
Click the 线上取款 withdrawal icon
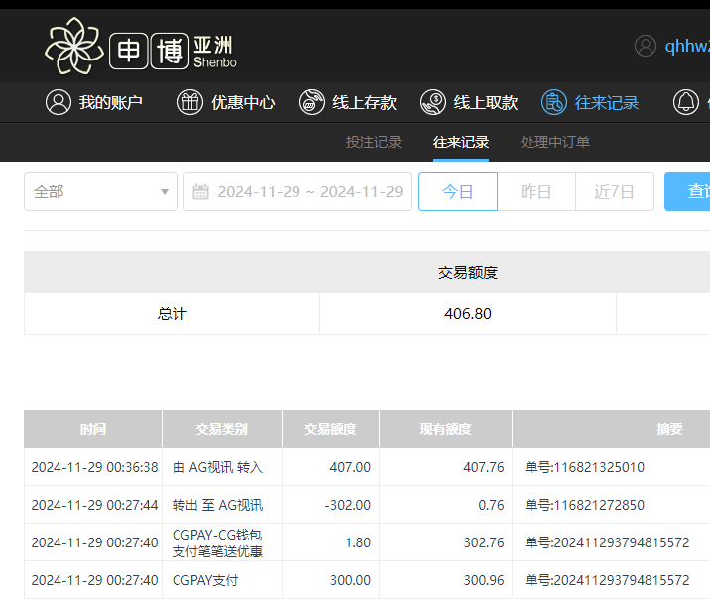433,102
